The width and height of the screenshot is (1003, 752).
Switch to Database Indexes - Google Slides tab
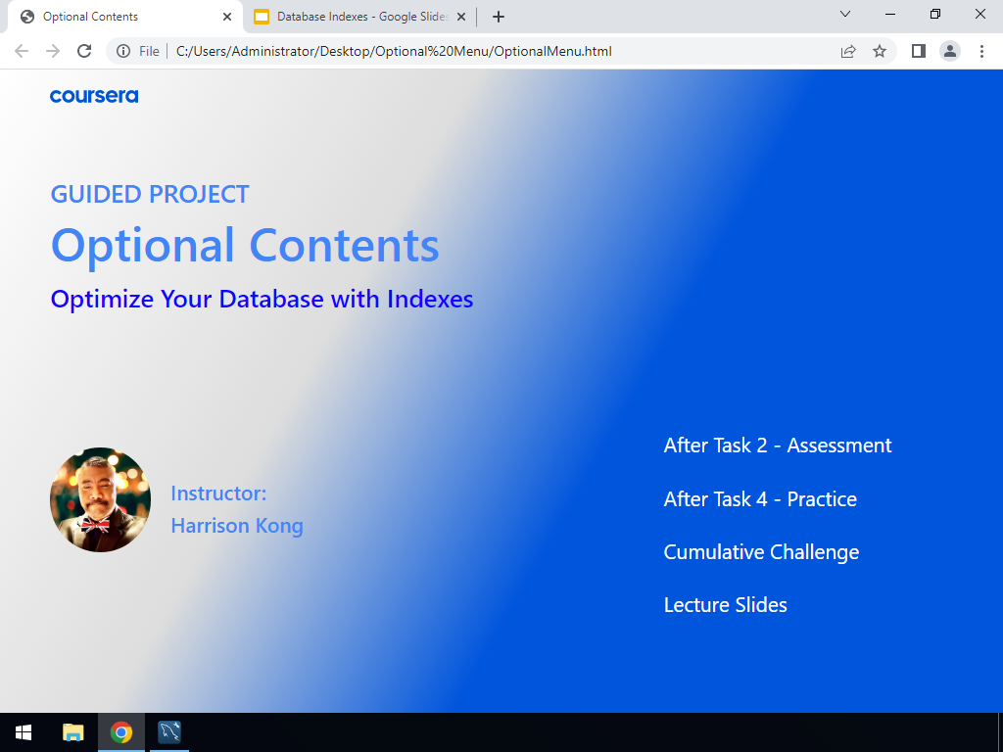click(x=360, y=17)
